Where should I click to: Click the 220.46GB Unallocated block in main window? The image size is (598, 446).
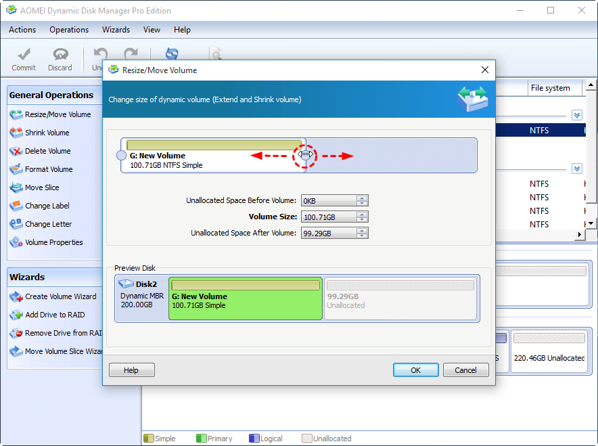[549, 351]
